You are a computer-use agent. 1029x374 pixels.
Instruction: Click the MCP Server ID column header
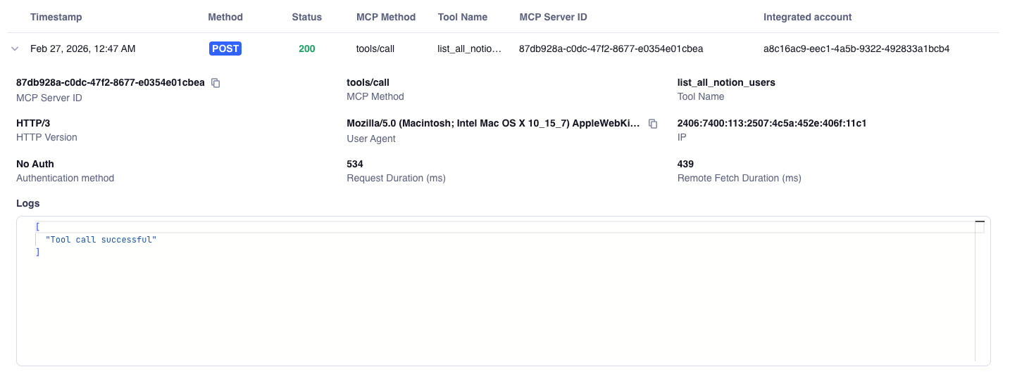point(553,17)
